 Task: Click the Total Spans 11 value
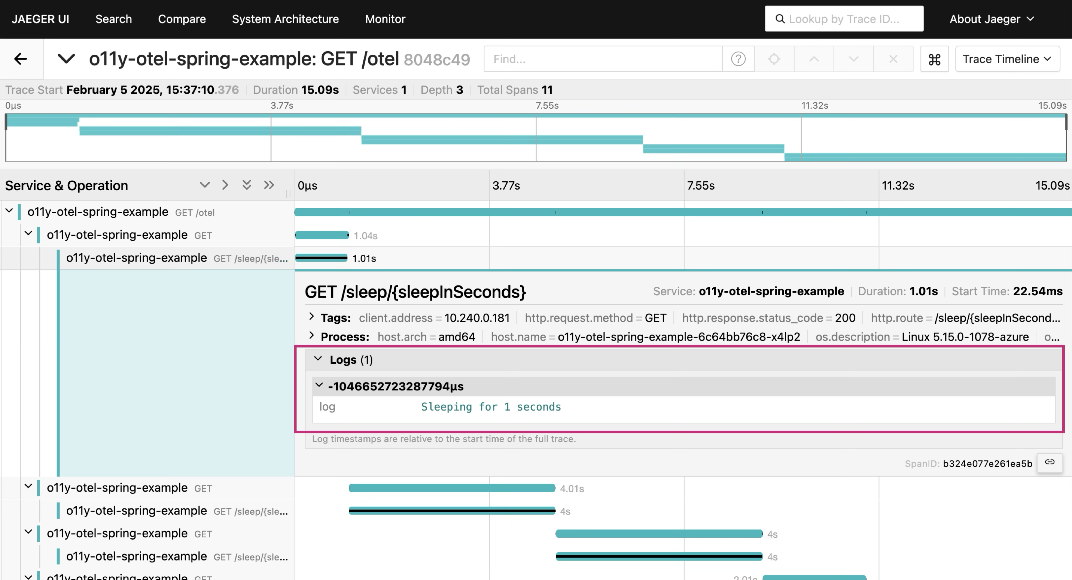547,90
